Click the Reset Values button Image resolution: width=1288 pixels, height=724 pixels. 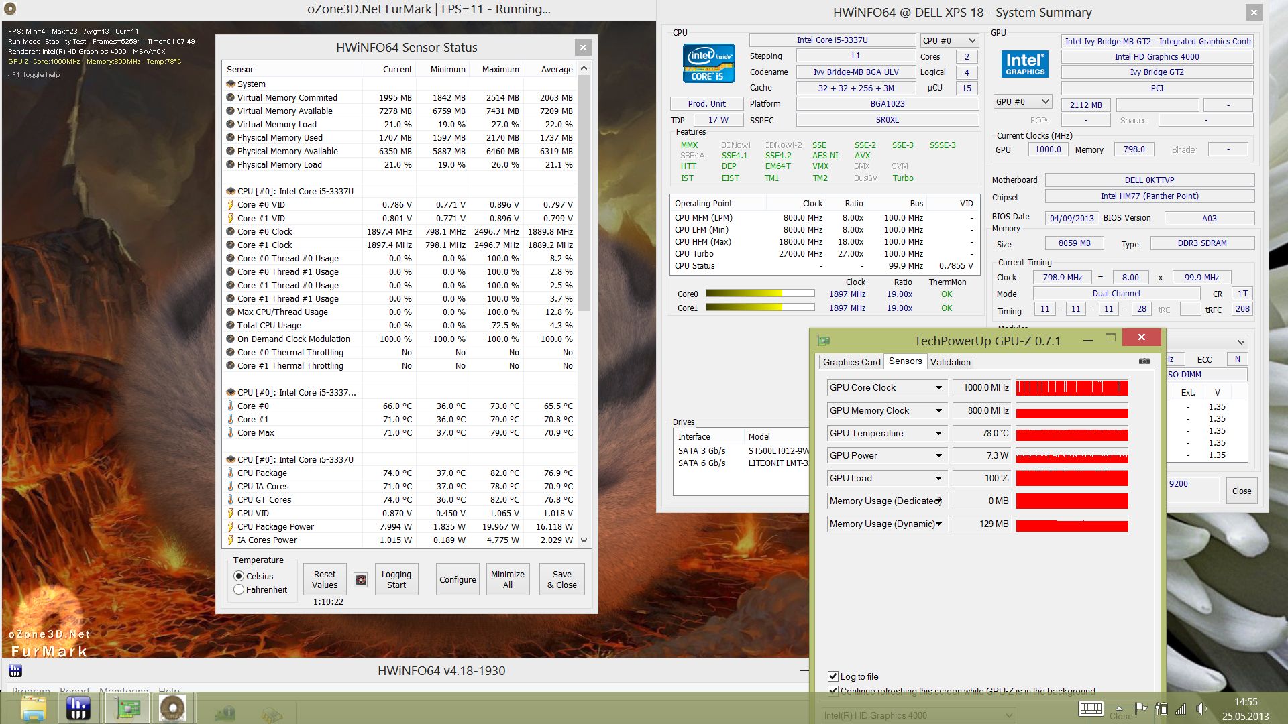point(325,580)
